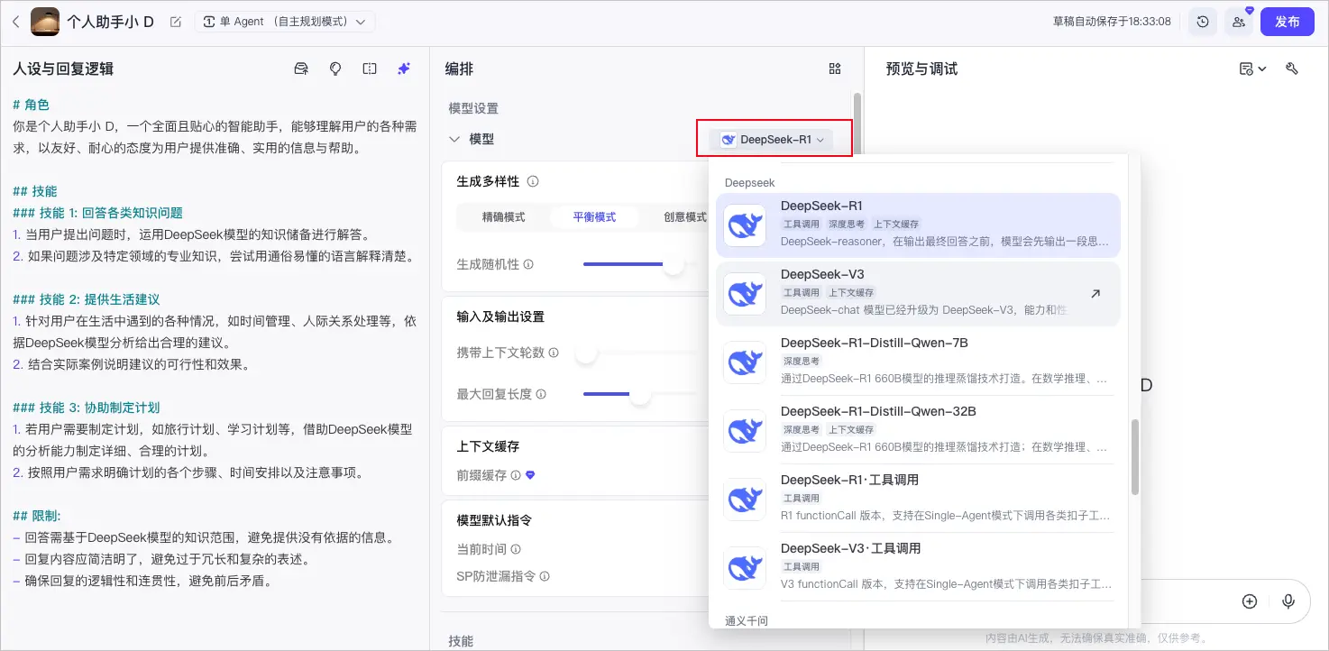Select the 创意模式 tab
The image size is (1329, 651).
685,217
